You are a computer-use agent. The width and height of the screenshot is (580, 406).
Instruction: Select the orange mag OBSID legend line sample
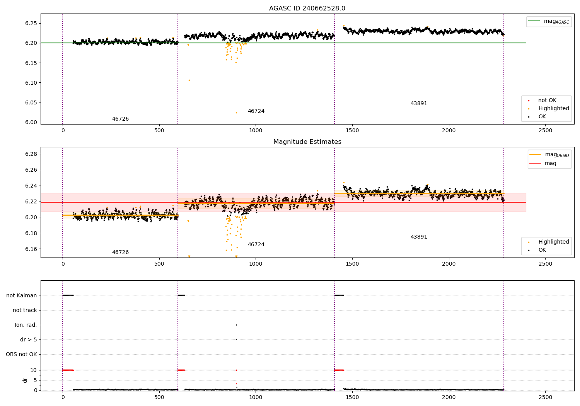click(536, 155)
